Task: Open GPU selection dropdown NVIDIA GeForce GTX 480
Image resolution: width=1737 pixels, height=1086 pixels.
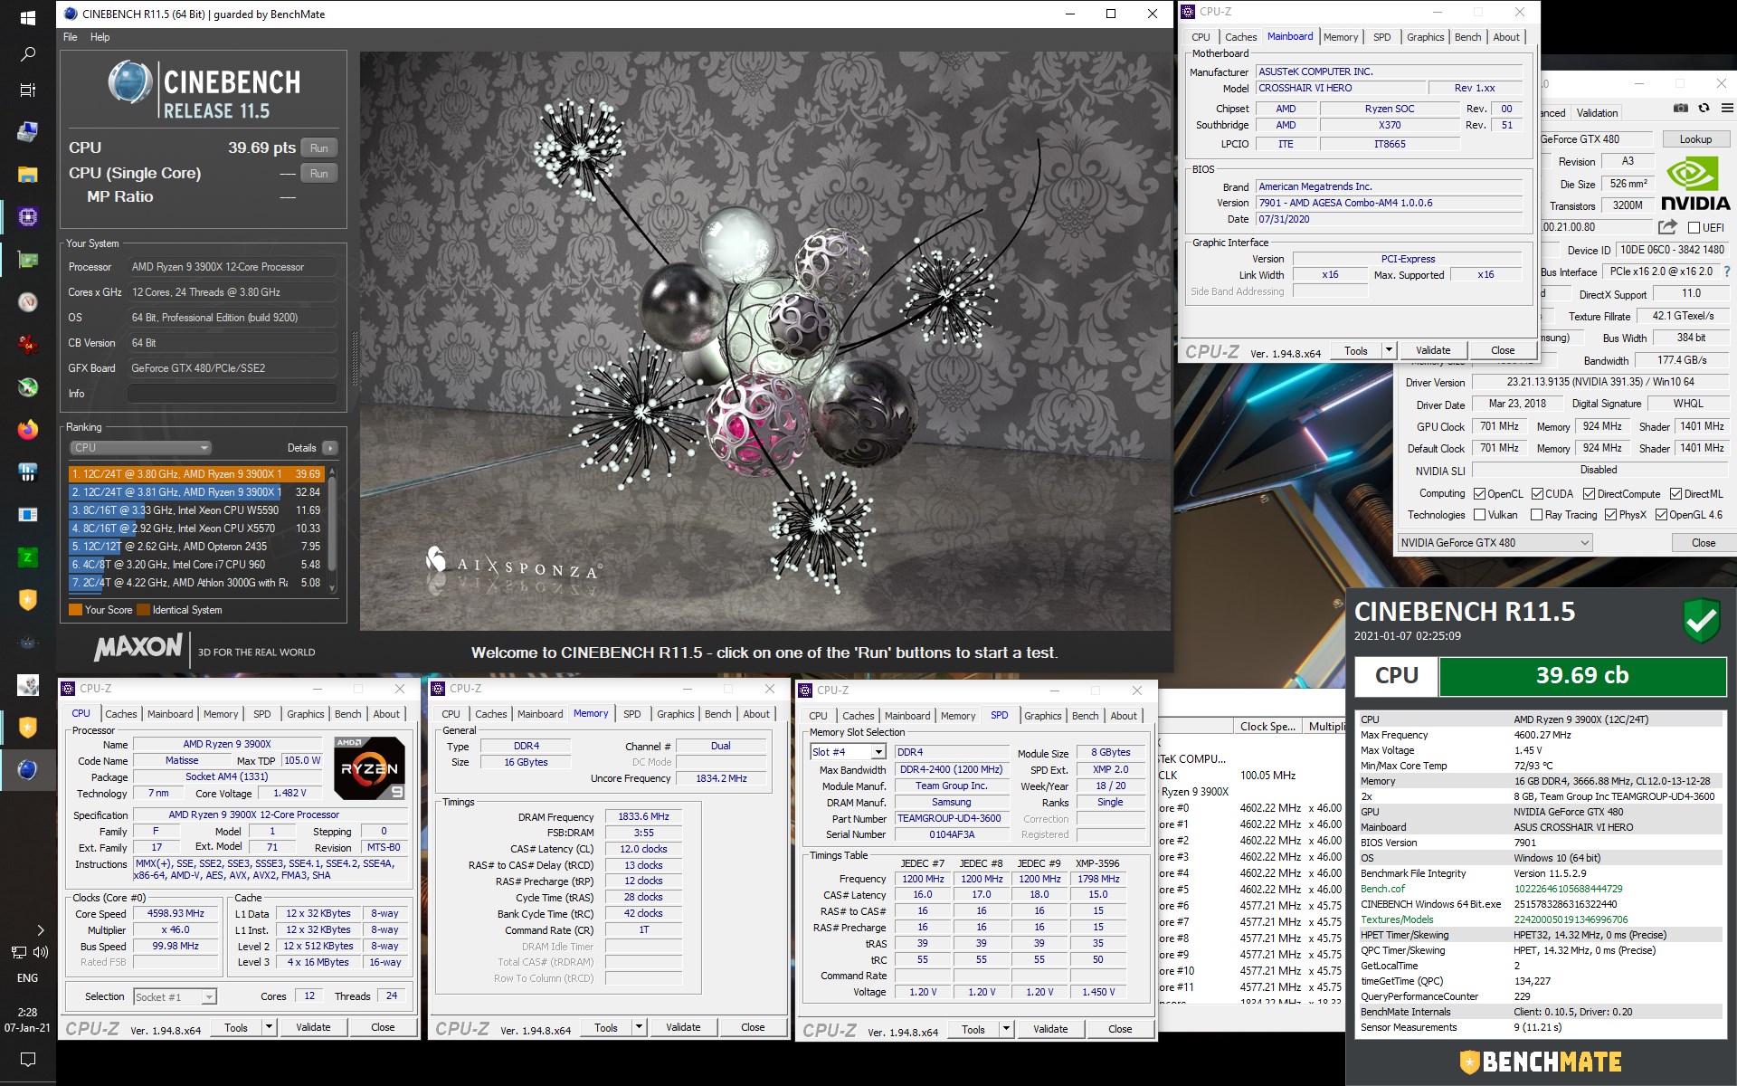Action: 1495,543
